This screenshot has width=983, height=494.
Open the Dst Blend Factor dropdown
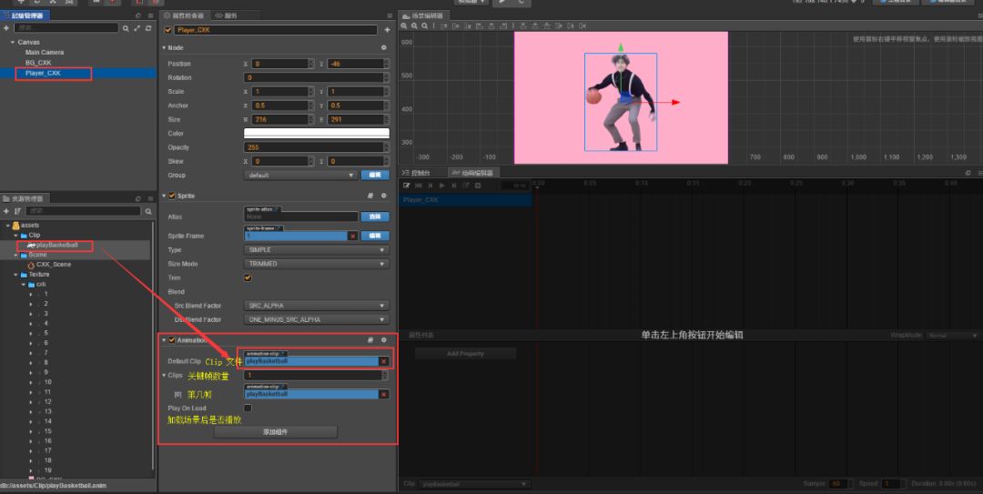click(x=316, y=319)
